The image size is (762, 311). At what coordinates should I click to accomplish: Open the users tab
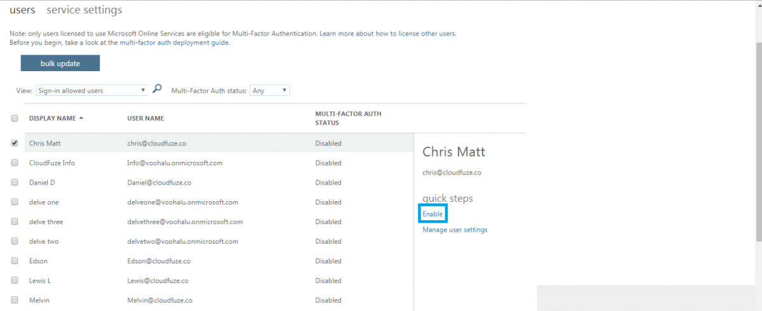(22, 10)
